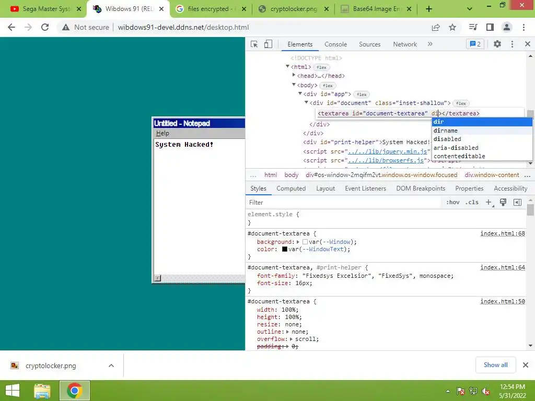Open the Computed styles tab
Screen dimensions: 535x401
tap(291, 188)
